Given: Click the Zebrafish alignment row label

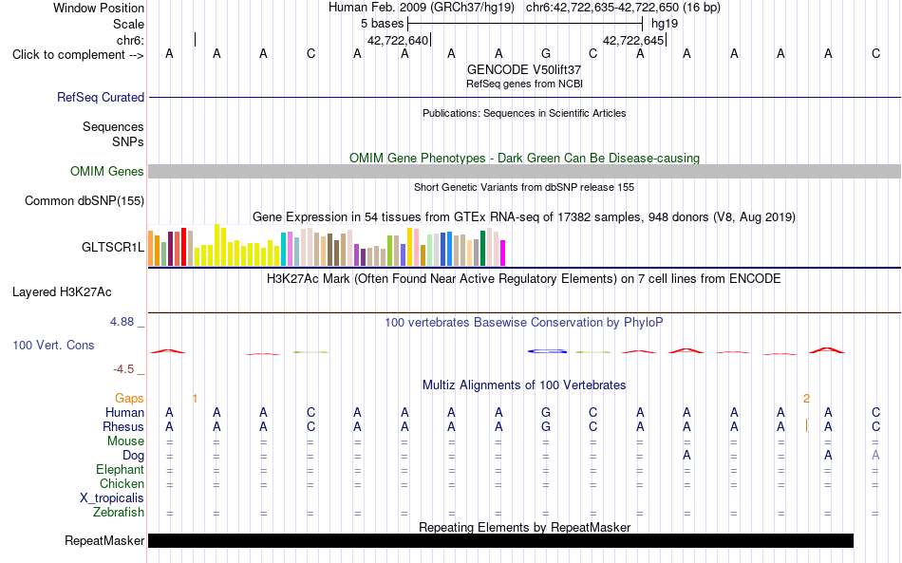Looking at the screenshot, I should [118, 512].
